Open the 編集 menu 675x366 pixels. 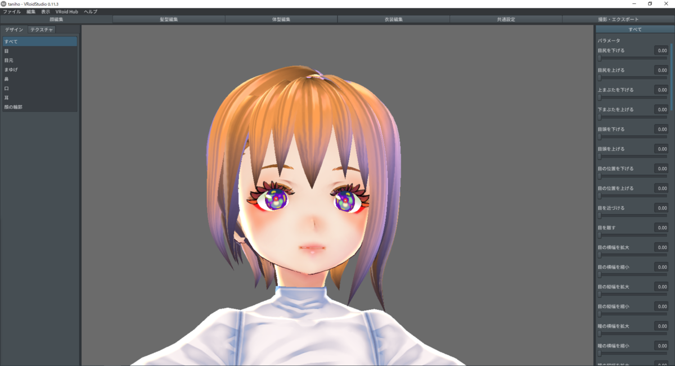pos(31,11)
